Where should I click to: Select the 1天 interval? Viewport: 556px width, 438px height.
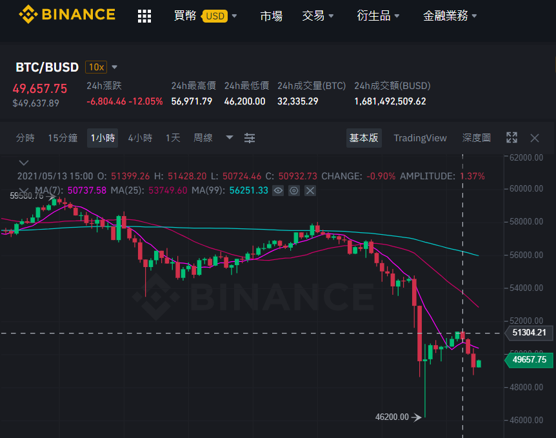173,138
